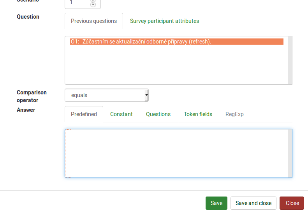Switch to the Constant tab
Screen dimensions: 308x214
coord(121,114)
